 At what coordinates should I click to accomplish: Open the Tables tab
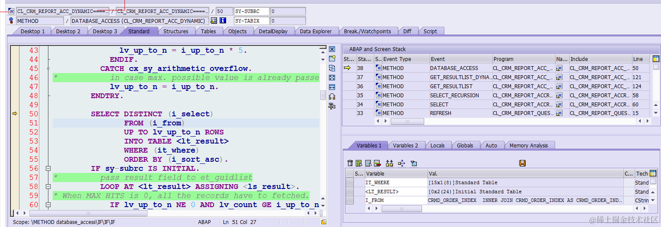tap(208, 31)
